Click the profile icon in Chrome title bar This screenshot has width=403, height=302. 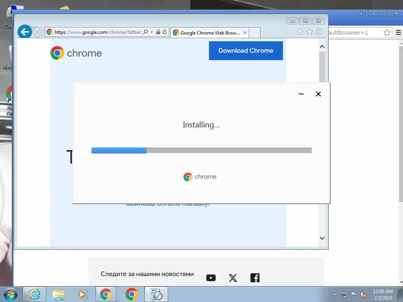(361, 13)
